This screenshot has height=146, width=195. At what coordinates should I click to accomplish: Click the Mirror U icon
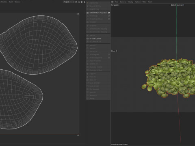tap(87, 45)
